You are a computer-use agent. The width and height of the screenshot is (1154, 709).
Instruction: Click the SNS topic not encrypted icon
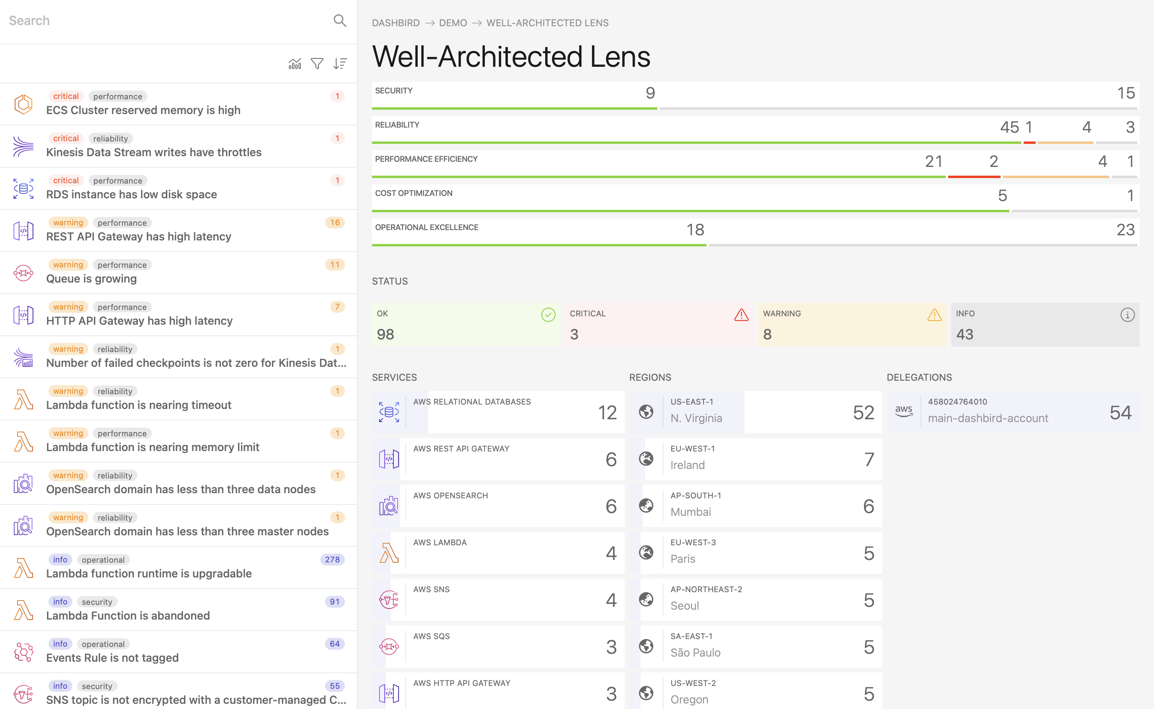click(x=23, y=694)
